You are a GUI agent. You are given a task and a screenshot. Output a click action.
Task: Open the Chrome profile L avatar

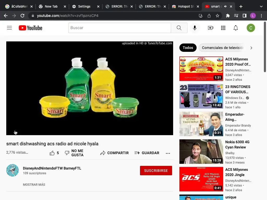coord(253,16)
